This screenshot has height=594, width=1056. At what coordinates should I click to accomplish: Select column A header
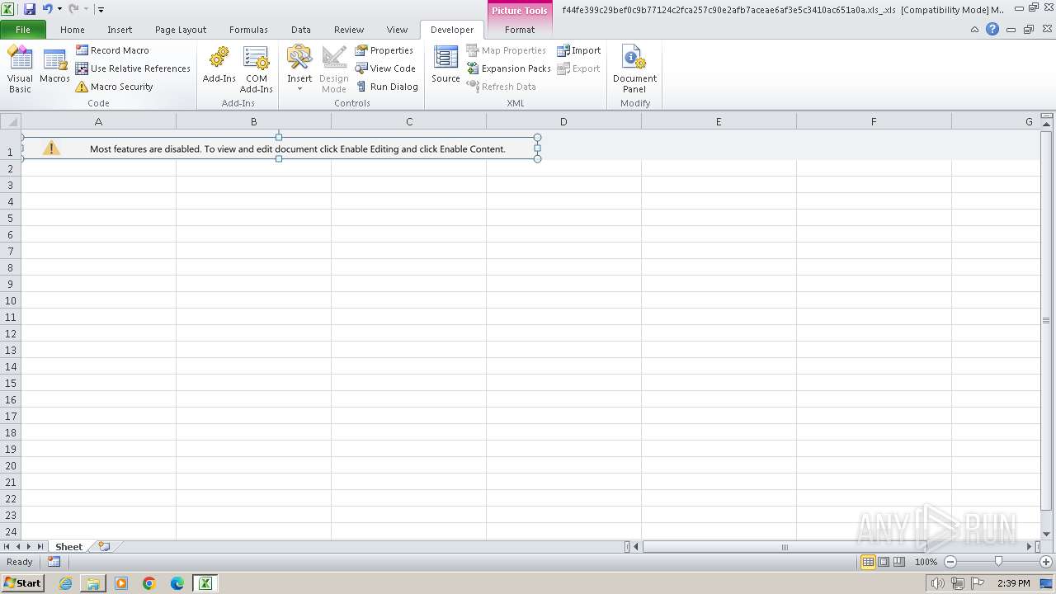tap(98, 121)
